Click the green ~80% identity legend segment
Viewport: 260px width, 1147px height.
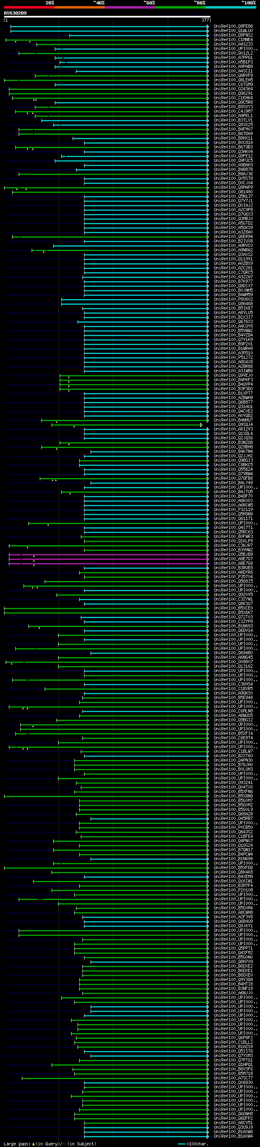click(x=180, y=7)
